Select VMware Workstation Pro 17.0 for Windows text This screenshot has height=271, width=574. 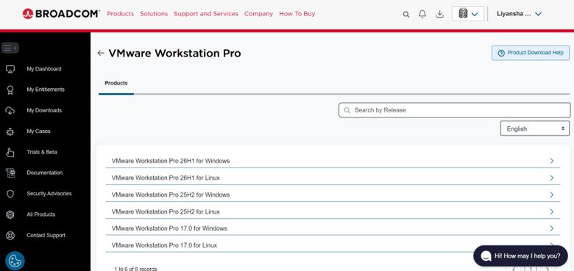click(169, 228)
